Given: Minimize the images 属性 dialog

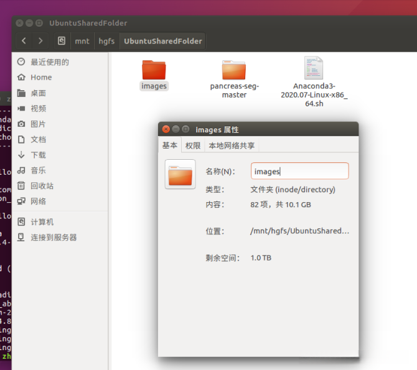Looking at the screenshot, I should 176,129.
